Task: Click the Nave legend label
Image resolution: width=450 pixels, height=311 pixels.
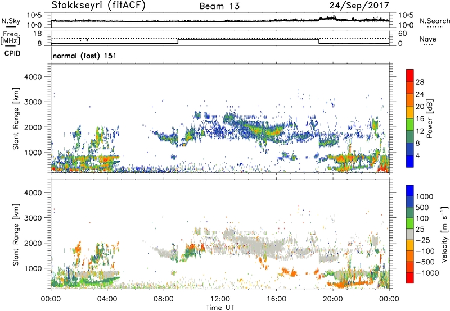Action: click(428, 39)
